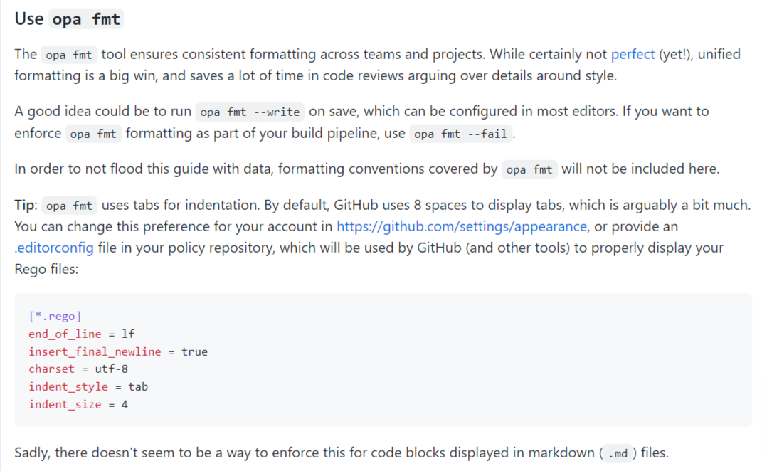Screen dimensions: 762x471
Task: Click the end_of_line property
Action: (64, 333)
